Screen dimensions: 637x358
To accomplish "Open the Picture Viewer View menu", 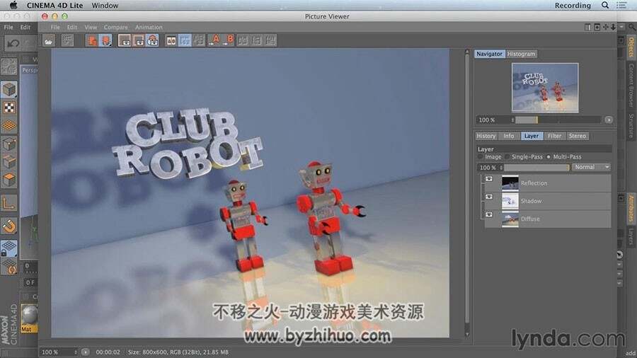I will (91, 27).
